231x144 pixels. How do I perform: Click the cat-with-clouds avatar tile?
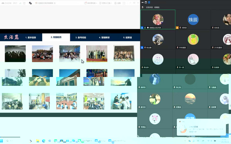(158, 39)
